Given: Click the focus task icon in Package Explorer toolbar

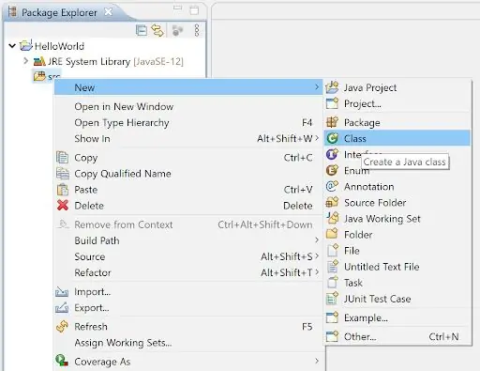Looking at the screenshot, I should coord(177,30).
